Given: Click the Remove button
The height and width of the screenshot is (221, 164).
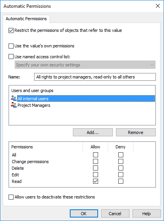Looking at the screenshot, I should [x=136, y=132].
